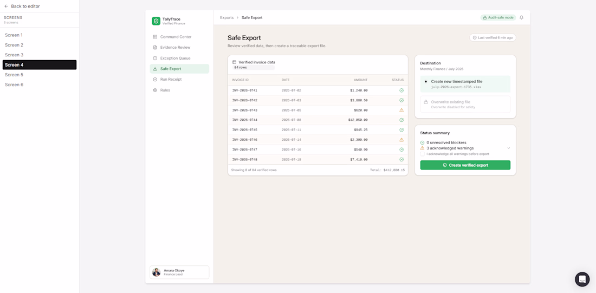Click verified status icon for INV-2026-0747
The height and width of the screenshot is (293, 596).
tap(401, 149)
